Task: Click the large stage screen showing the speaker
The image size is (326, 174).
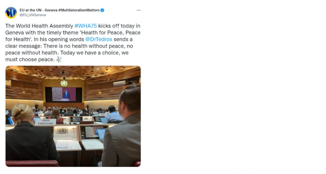Action: point(64,95)
